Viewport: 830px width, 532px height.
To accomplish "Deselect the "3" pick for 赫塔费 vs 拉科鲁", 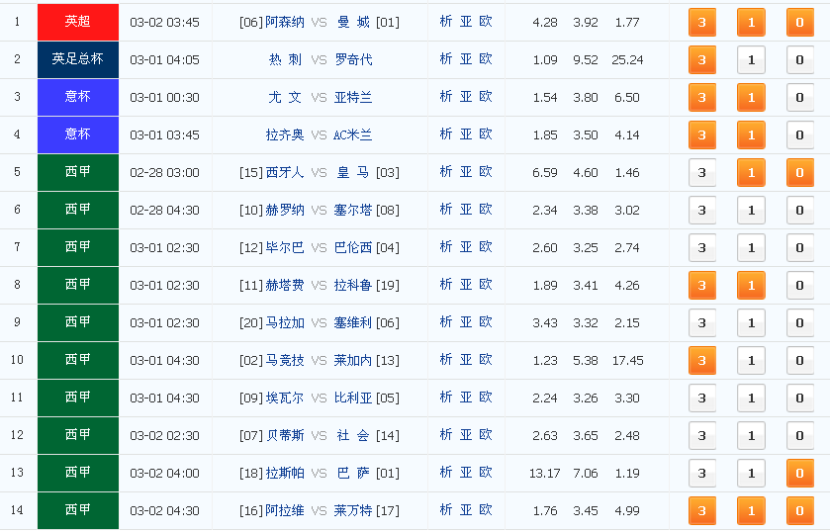I will (701, 286).
